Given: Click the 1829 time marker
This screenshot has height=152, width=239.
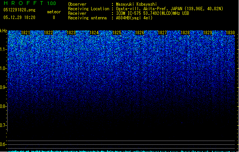Looking at the screenshot, I should click(208, 33).
